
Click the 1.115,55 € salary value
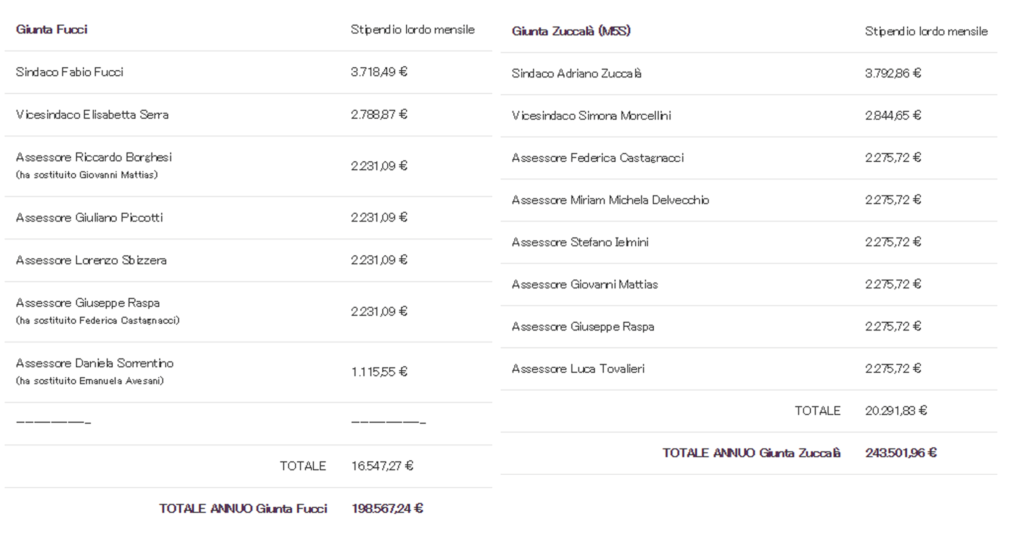point(379,372)
